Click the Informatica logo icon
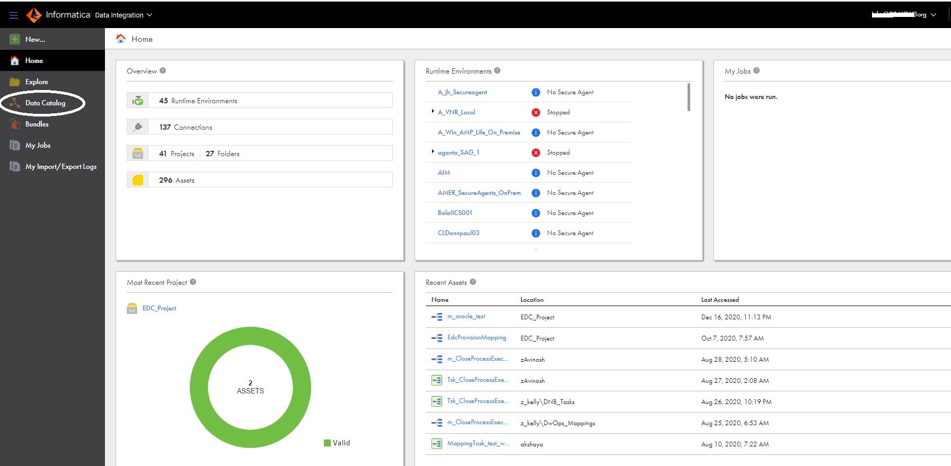This screenshot has width=951, height=466. [33, 15]
